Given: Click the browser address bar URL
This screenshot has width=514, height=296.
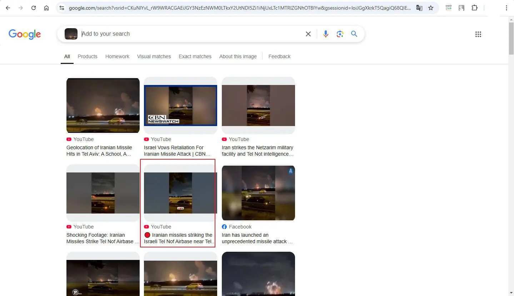Looking at the screenshot, I should point(239,8).
